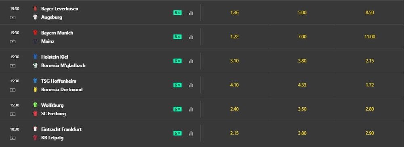Image resolution: width=404 pixels, height=147 pixels.
Task: Open the Holstein Kiel team name link
Action: (x=55, y=57)
